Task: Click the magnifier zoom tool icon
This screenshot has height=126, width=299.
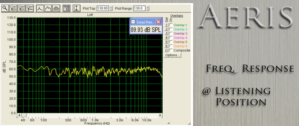Action: pyautogui.click(x=5, y=8)
